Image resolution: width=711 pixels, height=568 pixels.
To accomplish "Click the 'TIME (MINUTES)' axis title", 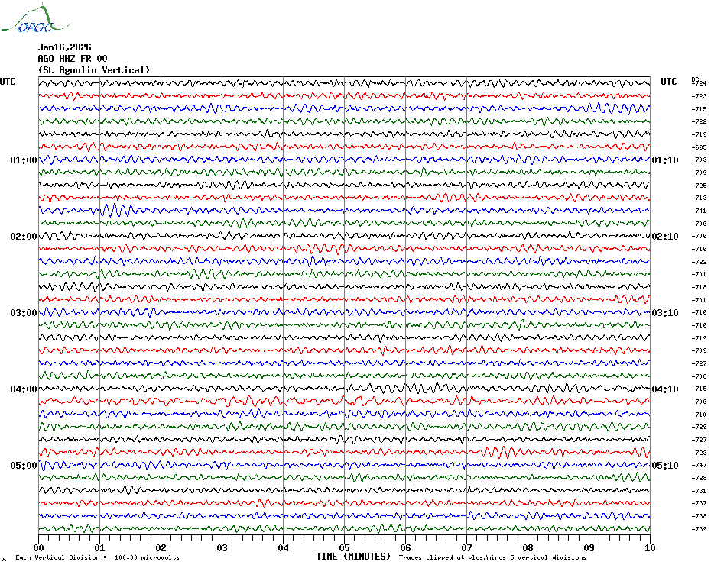I will click(x=353, y=557).
